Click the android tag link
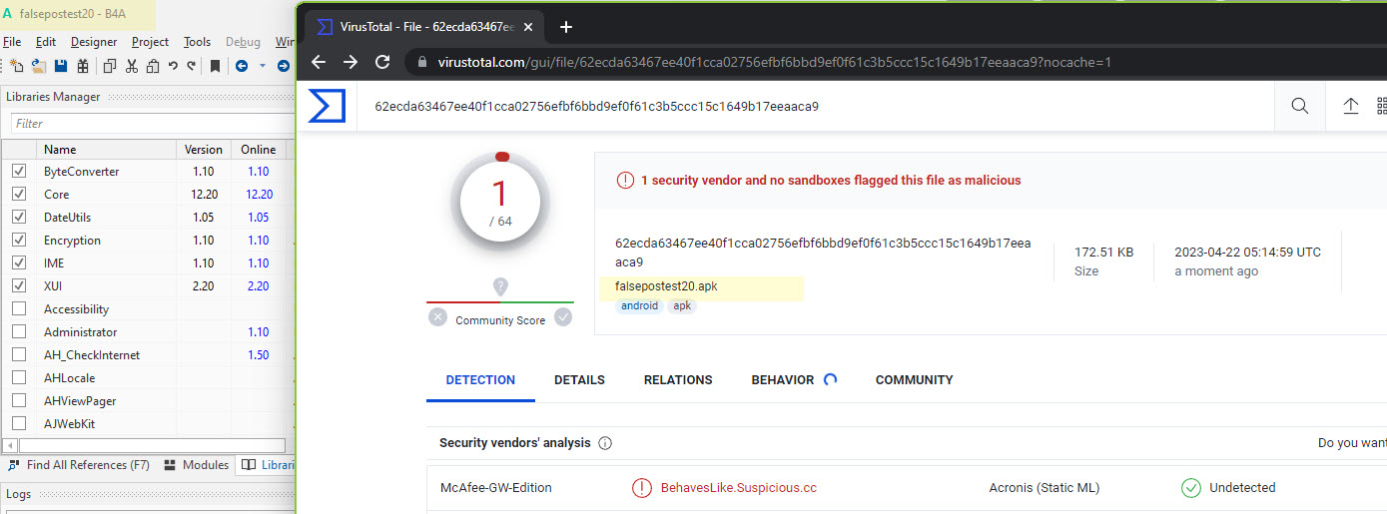The width and height of the screenshot is (1387, 514). coord(639,306)
